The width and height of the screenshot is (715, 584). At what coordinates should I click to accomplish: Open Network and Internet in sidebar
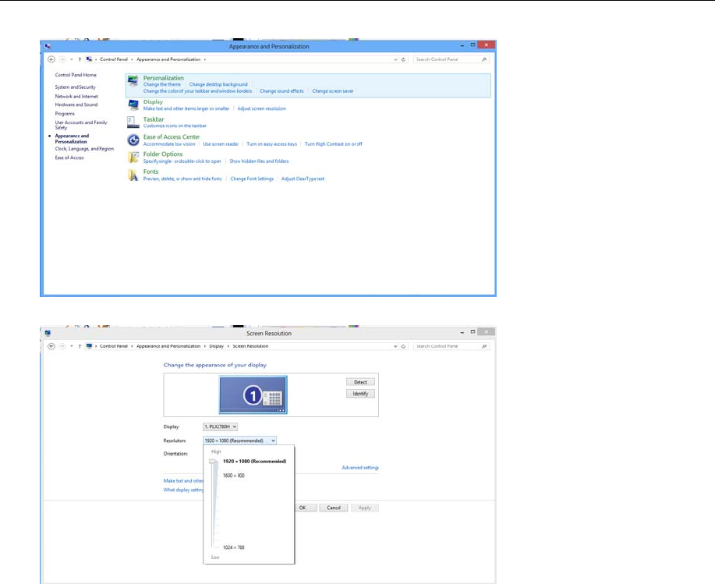pos(76,96)
